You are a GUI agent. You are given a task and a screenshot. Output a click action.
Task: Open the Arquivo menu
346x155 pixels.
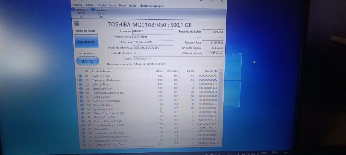tap(78, 5)
